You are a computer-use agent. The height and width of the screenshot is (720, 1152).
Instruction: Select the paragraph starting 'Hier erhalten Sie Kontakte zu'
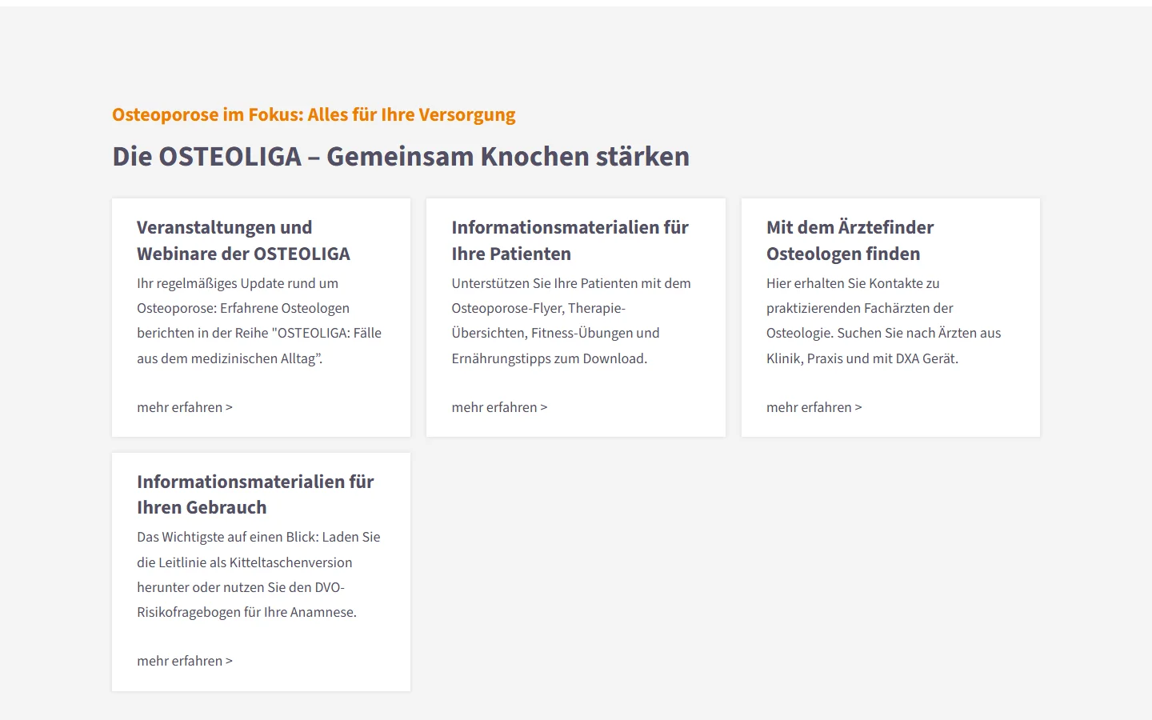pos(883,321)
